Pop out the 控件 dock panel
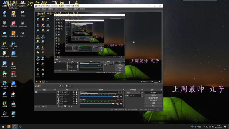This screenshot has height=129, width=229. 161,90
